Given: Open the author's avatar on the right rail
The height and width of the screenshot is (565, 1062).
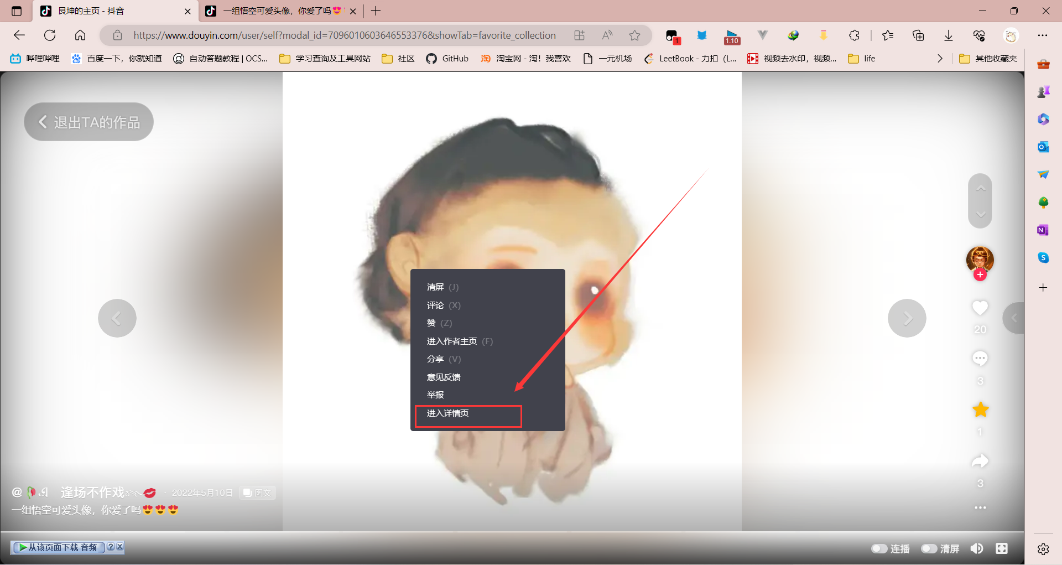Looking at the screenshot, I should pyautogui.click(x=980, y=260).
